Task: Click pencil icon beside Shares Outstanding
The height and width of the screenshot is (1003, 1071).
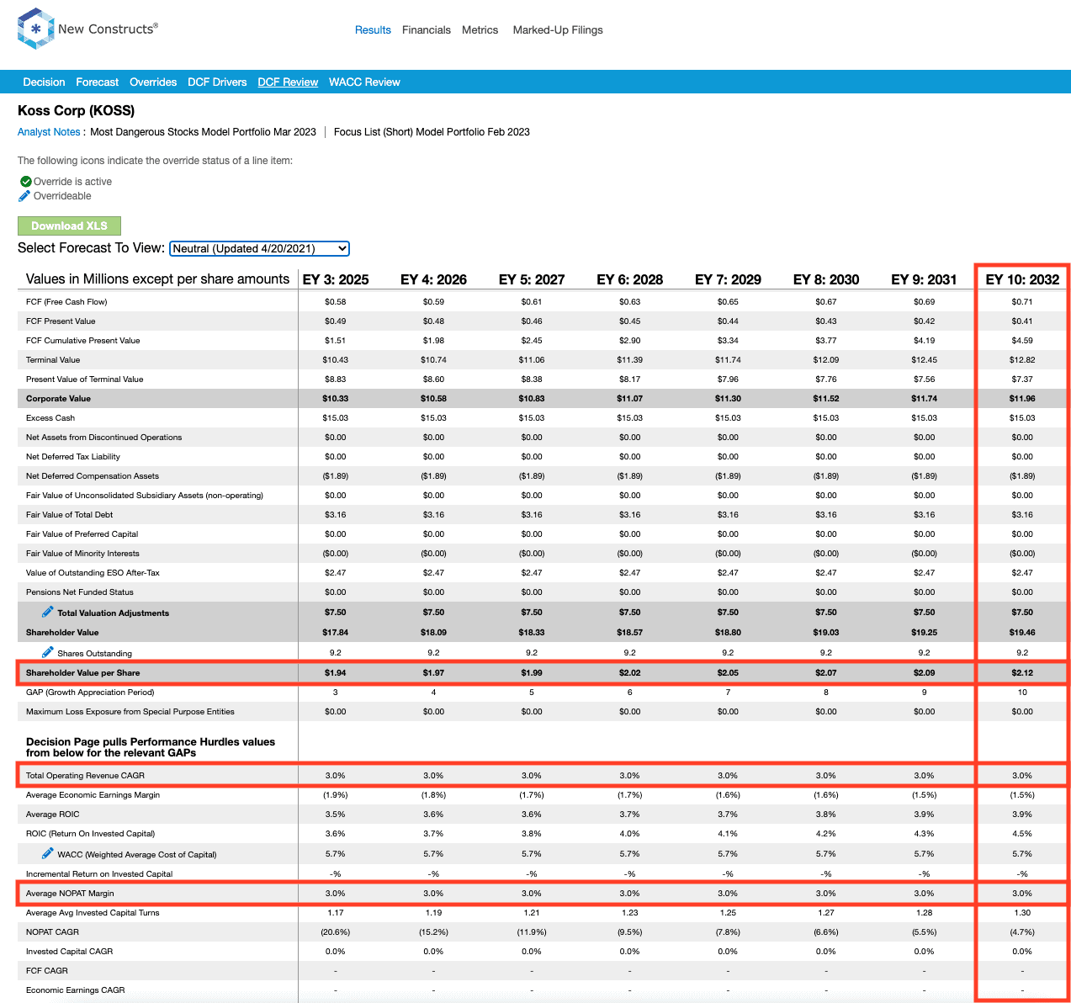Action: (48, 652)
